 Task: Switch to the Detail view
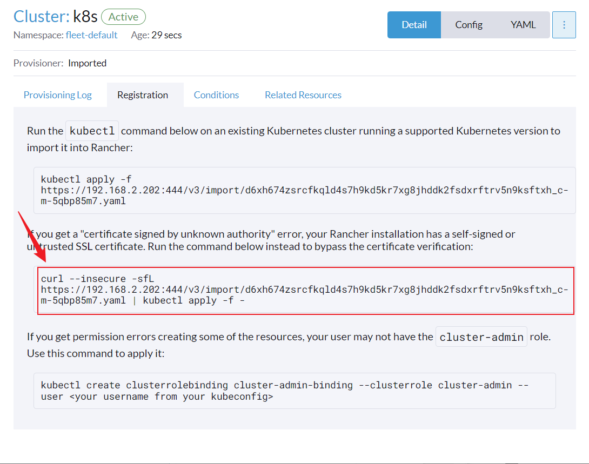414,25
